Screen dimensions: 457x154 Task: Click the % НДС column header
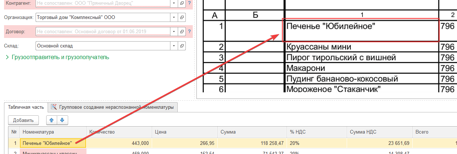pyautogui.click(x=317, y=132)
